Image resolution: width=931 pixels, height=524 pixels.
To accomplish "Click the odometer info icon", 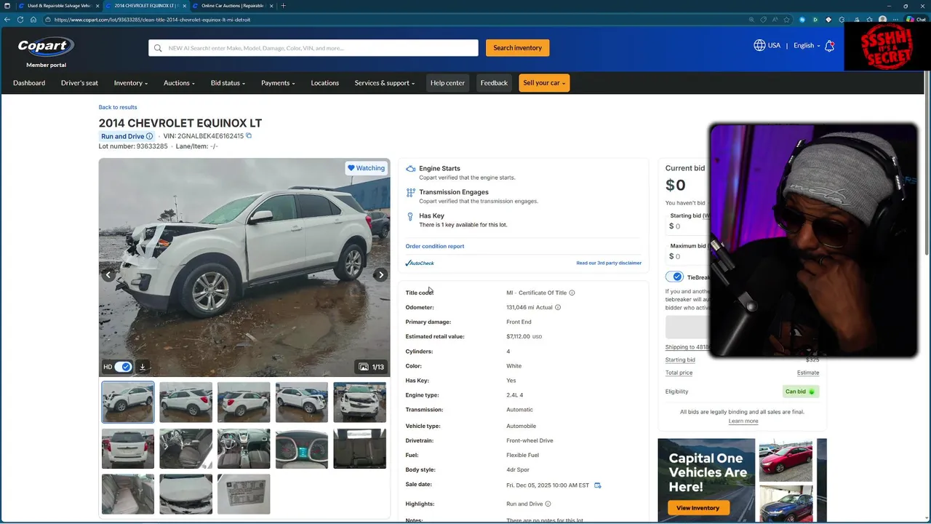I will click(x=558, y=307).
